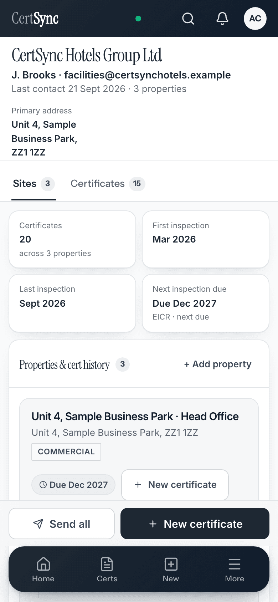Click the CertSync logo

pos(35,19)
